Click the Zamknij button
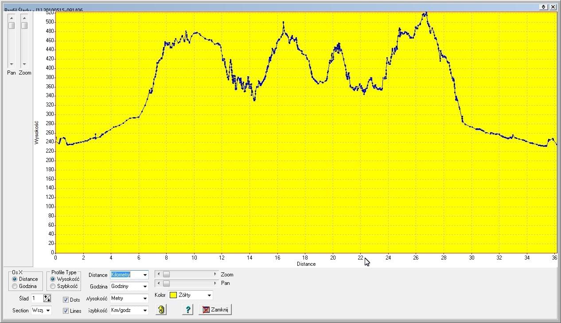The width and height of the screenshot is (561, 323). (x=215, y=310)
